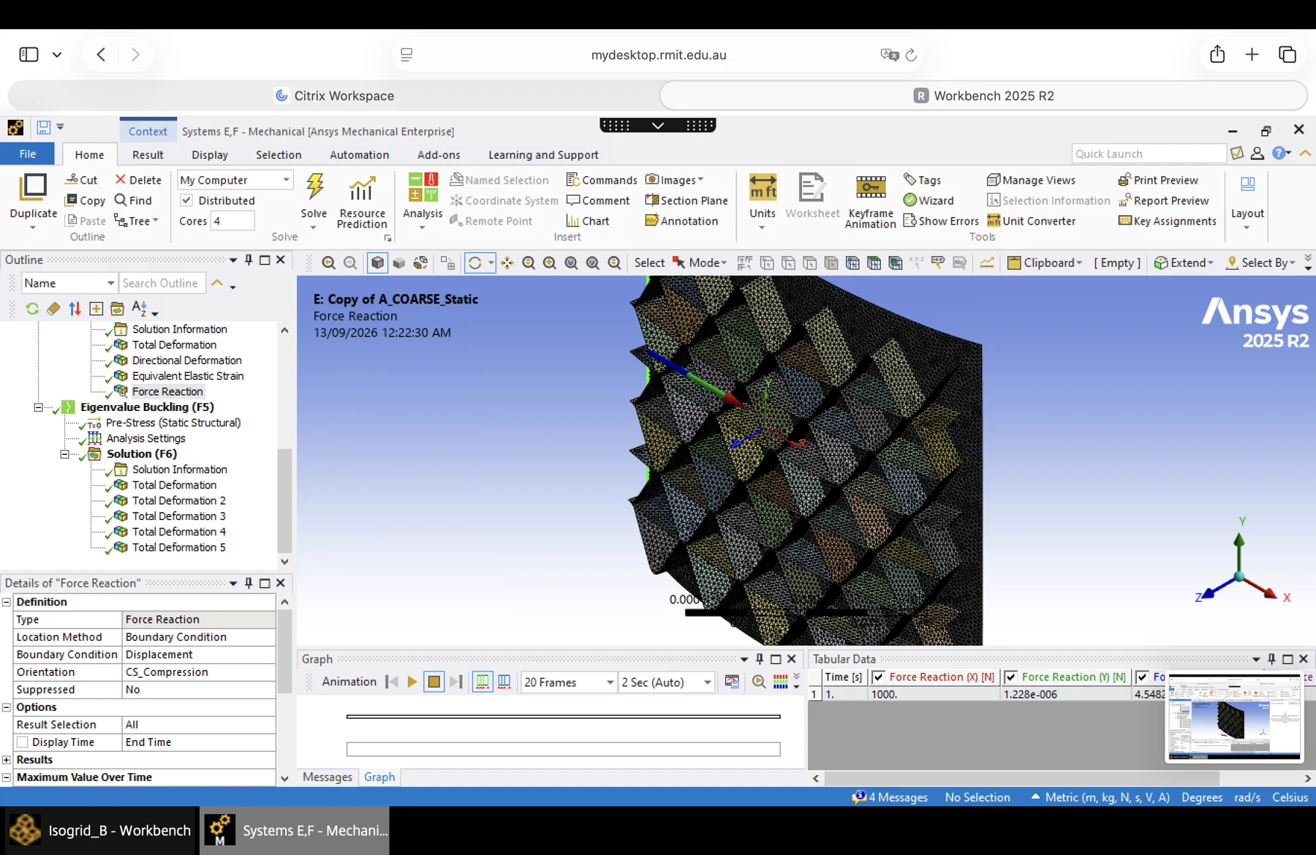
Task: Uncheck Force Reaction (X) column checkbox
Action: tap(879, 677)
